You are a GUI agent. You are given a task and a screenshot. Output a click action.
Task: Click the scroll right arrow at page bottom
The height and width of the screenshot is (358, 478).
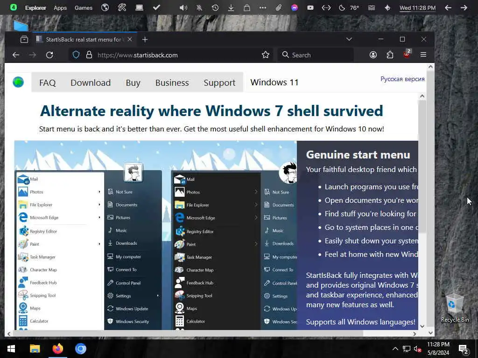415,334
